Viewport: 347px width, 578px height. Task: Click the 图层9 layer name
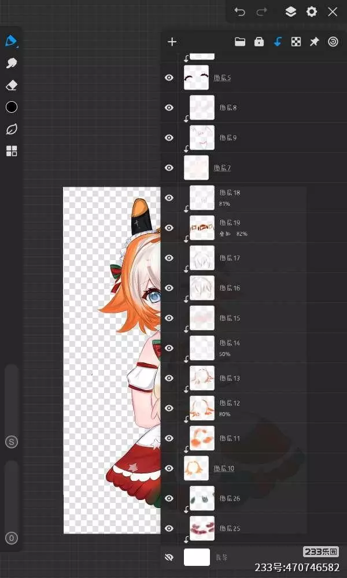tap(228, 138)
